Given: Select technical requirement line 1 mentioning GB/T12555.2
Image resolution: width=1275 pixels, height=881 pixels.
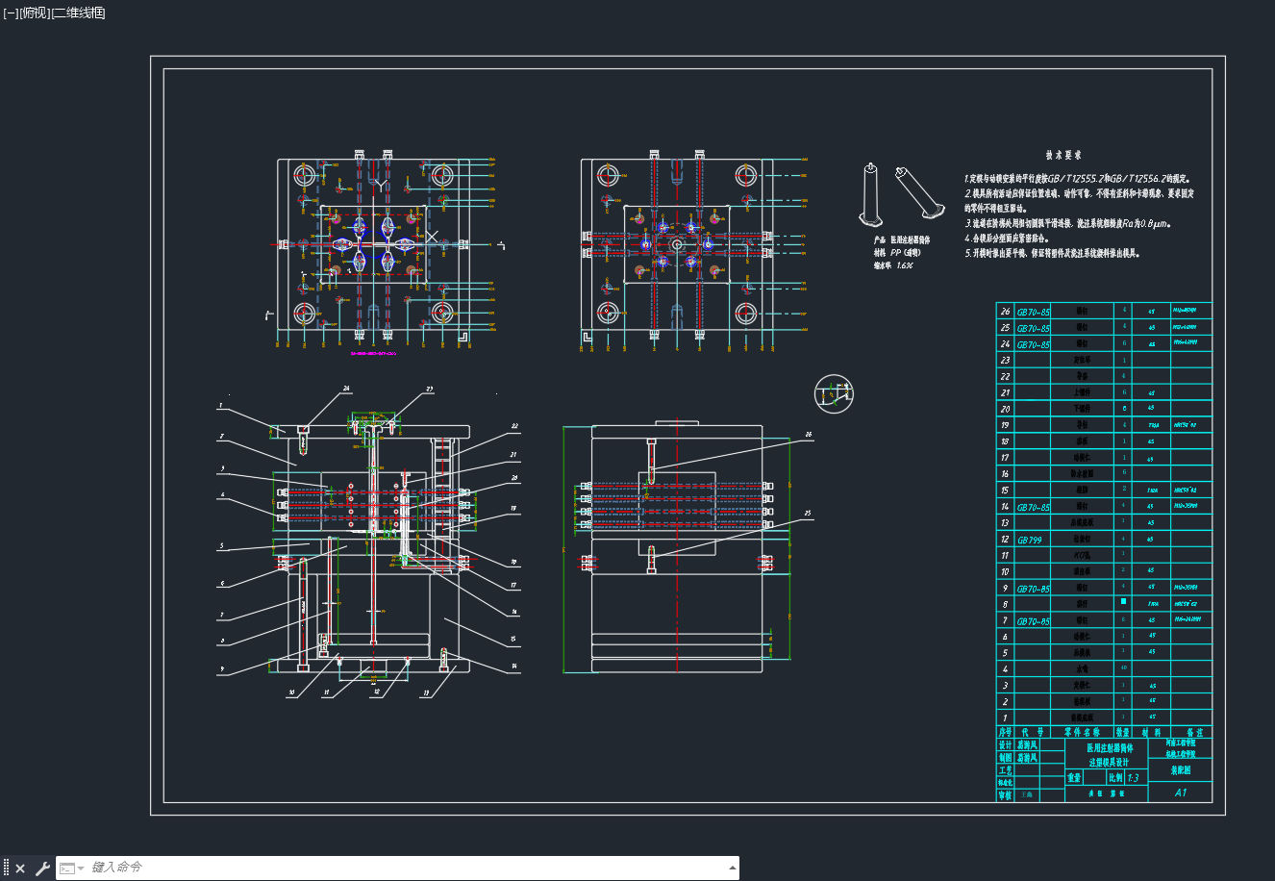Looking at the screenshot, I should pyautogui.click(x=1079, y=179).
